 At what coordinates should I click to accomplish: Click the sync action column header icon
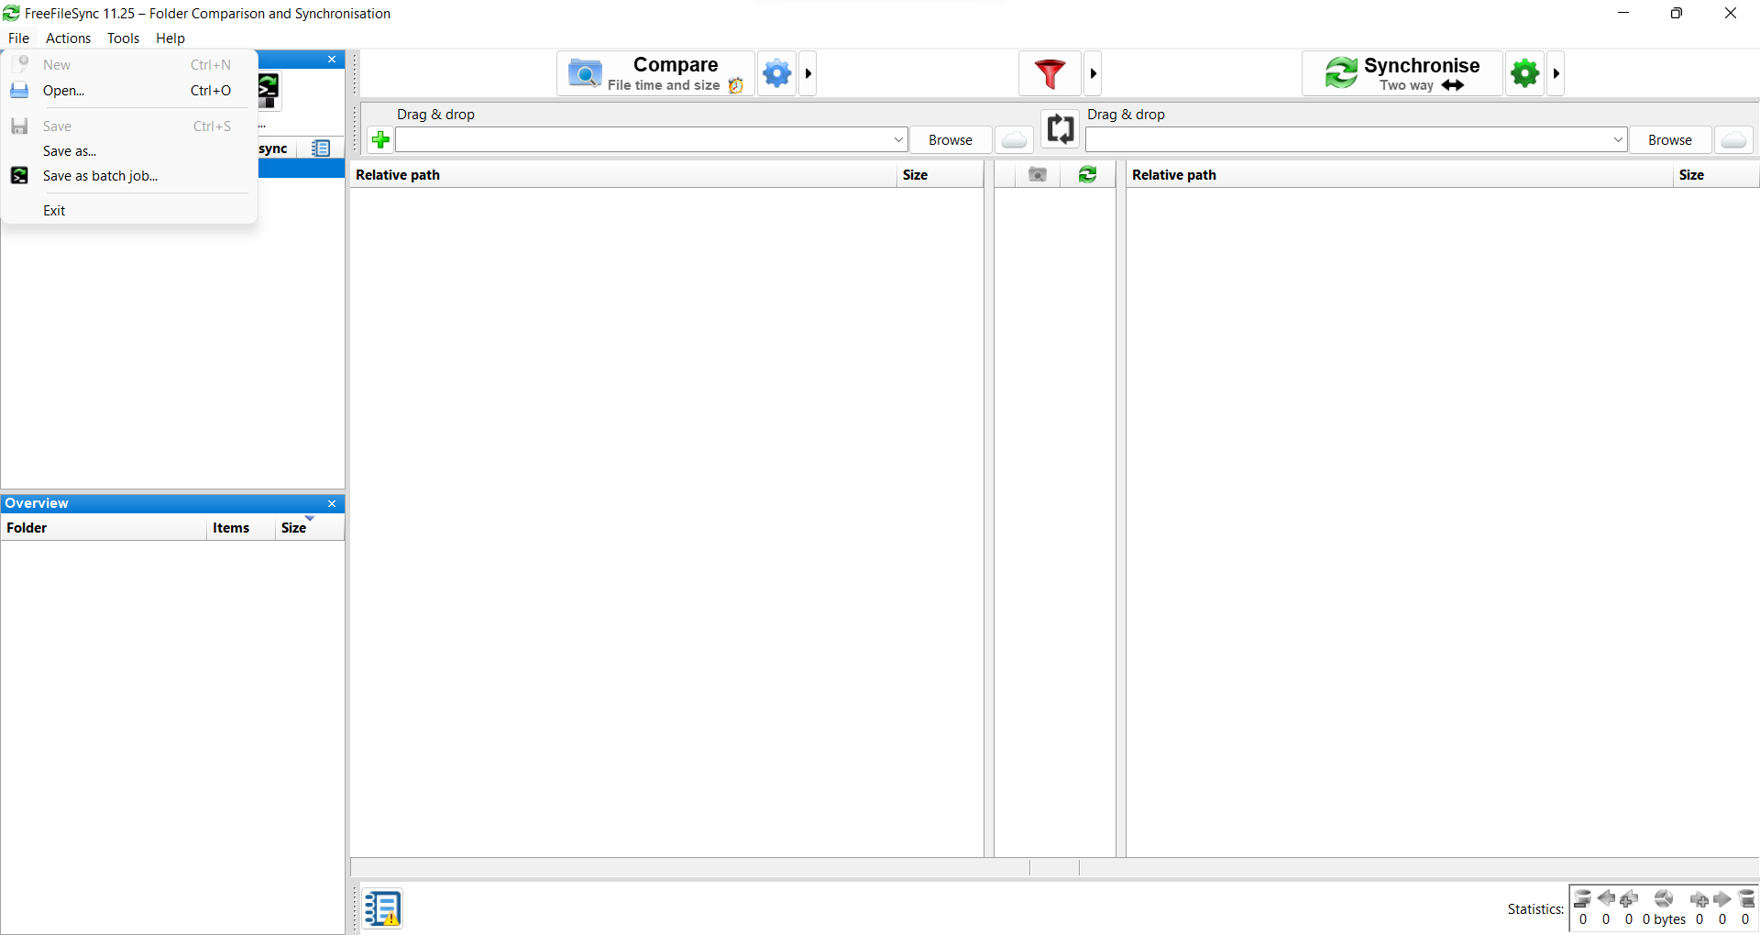pyautogui.click(x=1087, y=175)
